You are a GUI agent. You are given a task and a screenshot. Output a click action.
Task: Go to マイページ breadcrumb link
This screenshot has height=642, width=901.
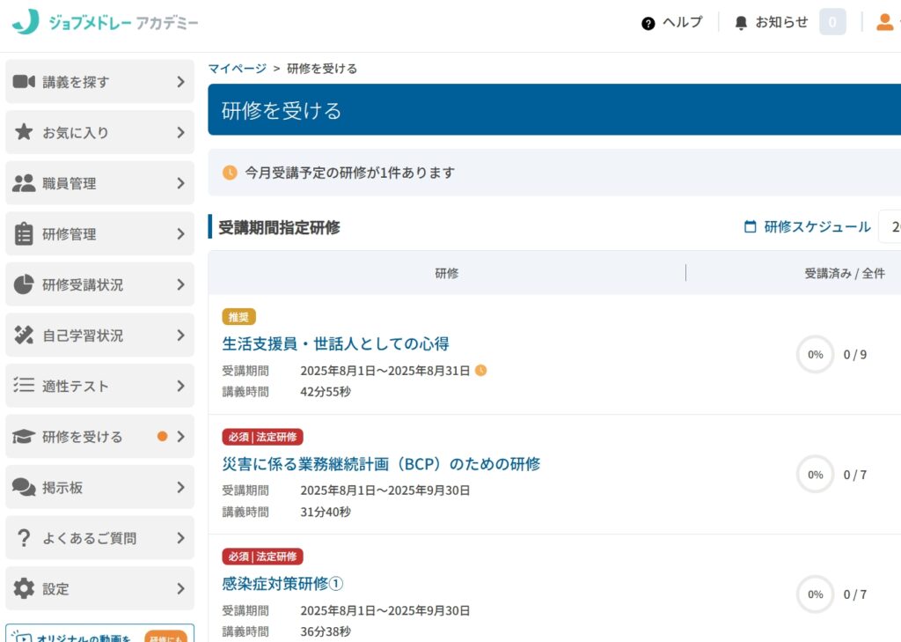[x=238, y=69]
